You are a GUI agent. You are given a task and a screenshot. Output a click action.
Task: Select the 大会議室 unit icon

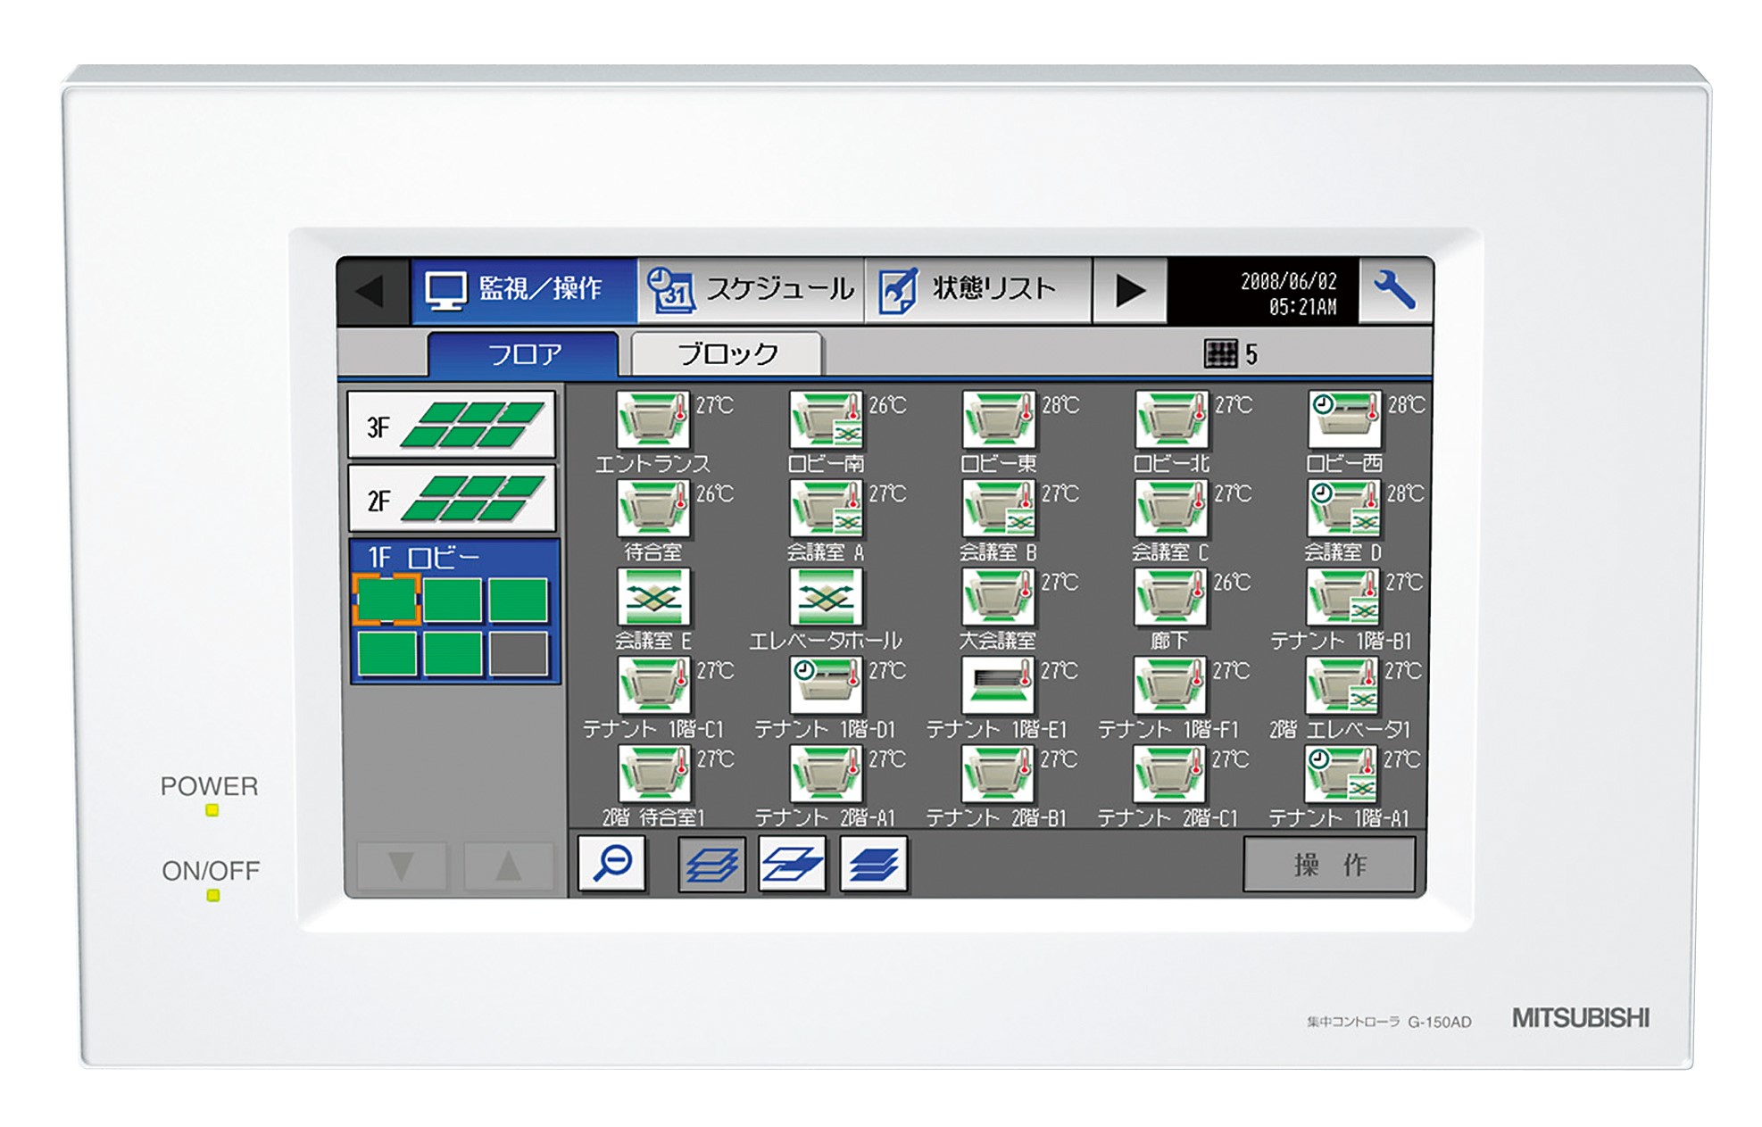tap(997, 597)
